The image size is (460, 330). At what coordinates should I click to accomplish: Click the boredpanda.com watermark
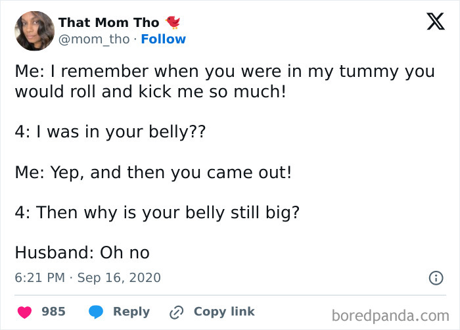coord(392,315)
